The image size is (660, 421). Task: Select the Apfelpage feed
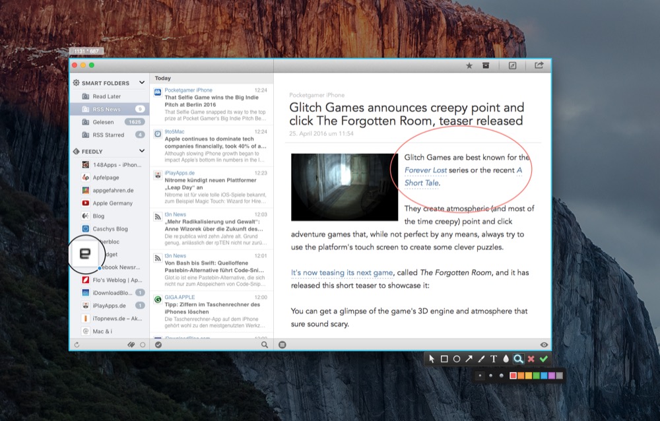(110, 178)
